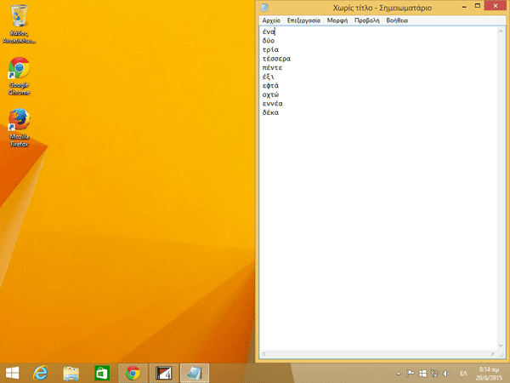Image resolution: width=510 pixels, height=383 pixels.
Task: Click the word εννέα in Notepad
Action: pyautogui.click(x=273, y=104)
